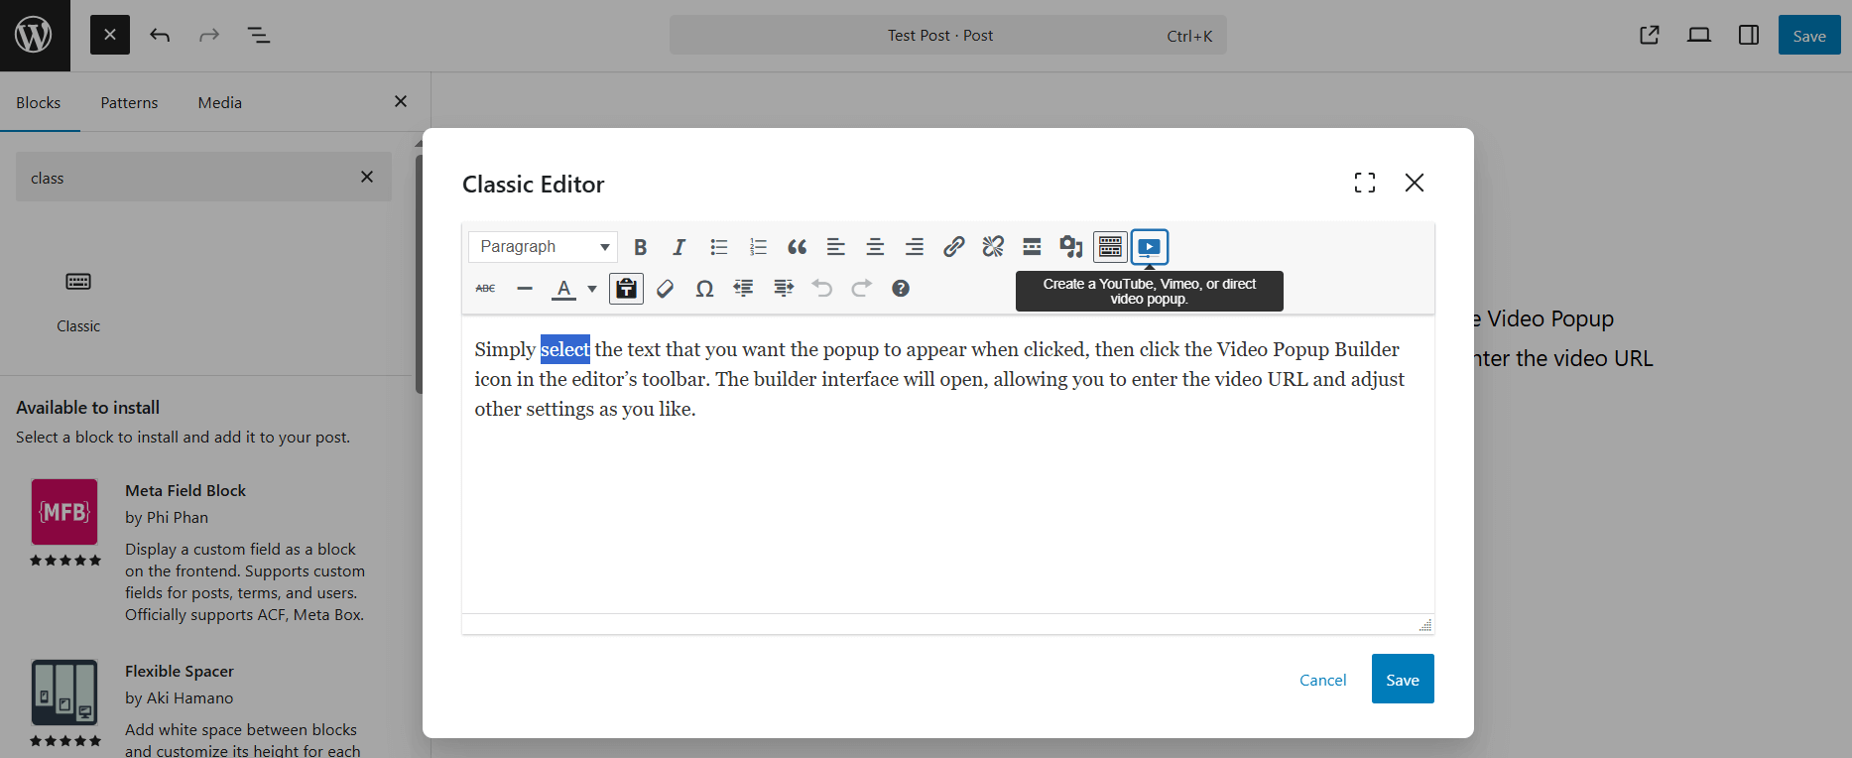Insert the Read More tag
1852x758 pixels.
(1032, 247)
